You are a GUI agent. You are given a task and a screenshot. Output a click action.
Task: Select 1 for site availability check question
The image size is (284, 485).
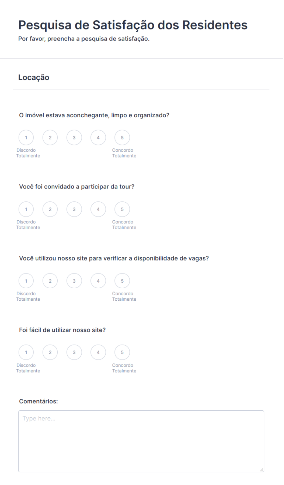(26, 281)
